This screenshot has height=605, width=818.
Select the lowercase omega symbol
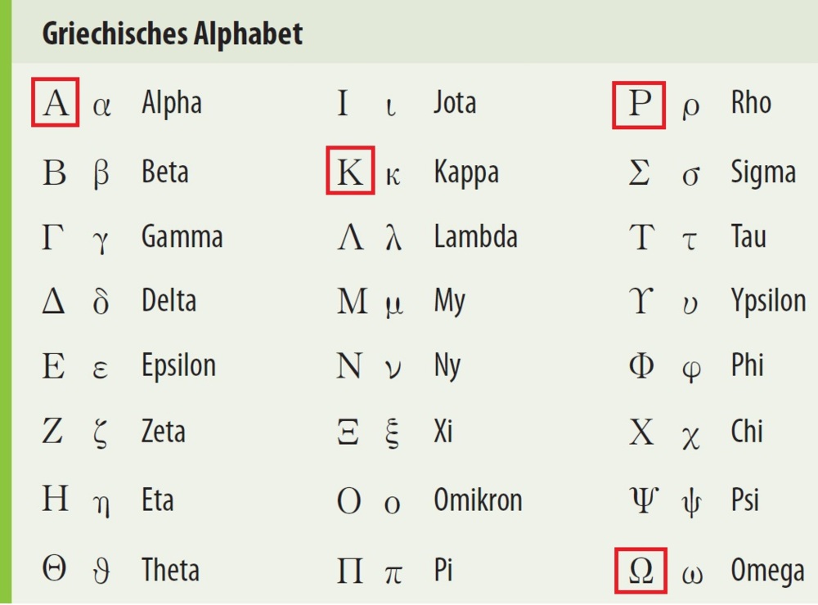click(x=692, y=575)
